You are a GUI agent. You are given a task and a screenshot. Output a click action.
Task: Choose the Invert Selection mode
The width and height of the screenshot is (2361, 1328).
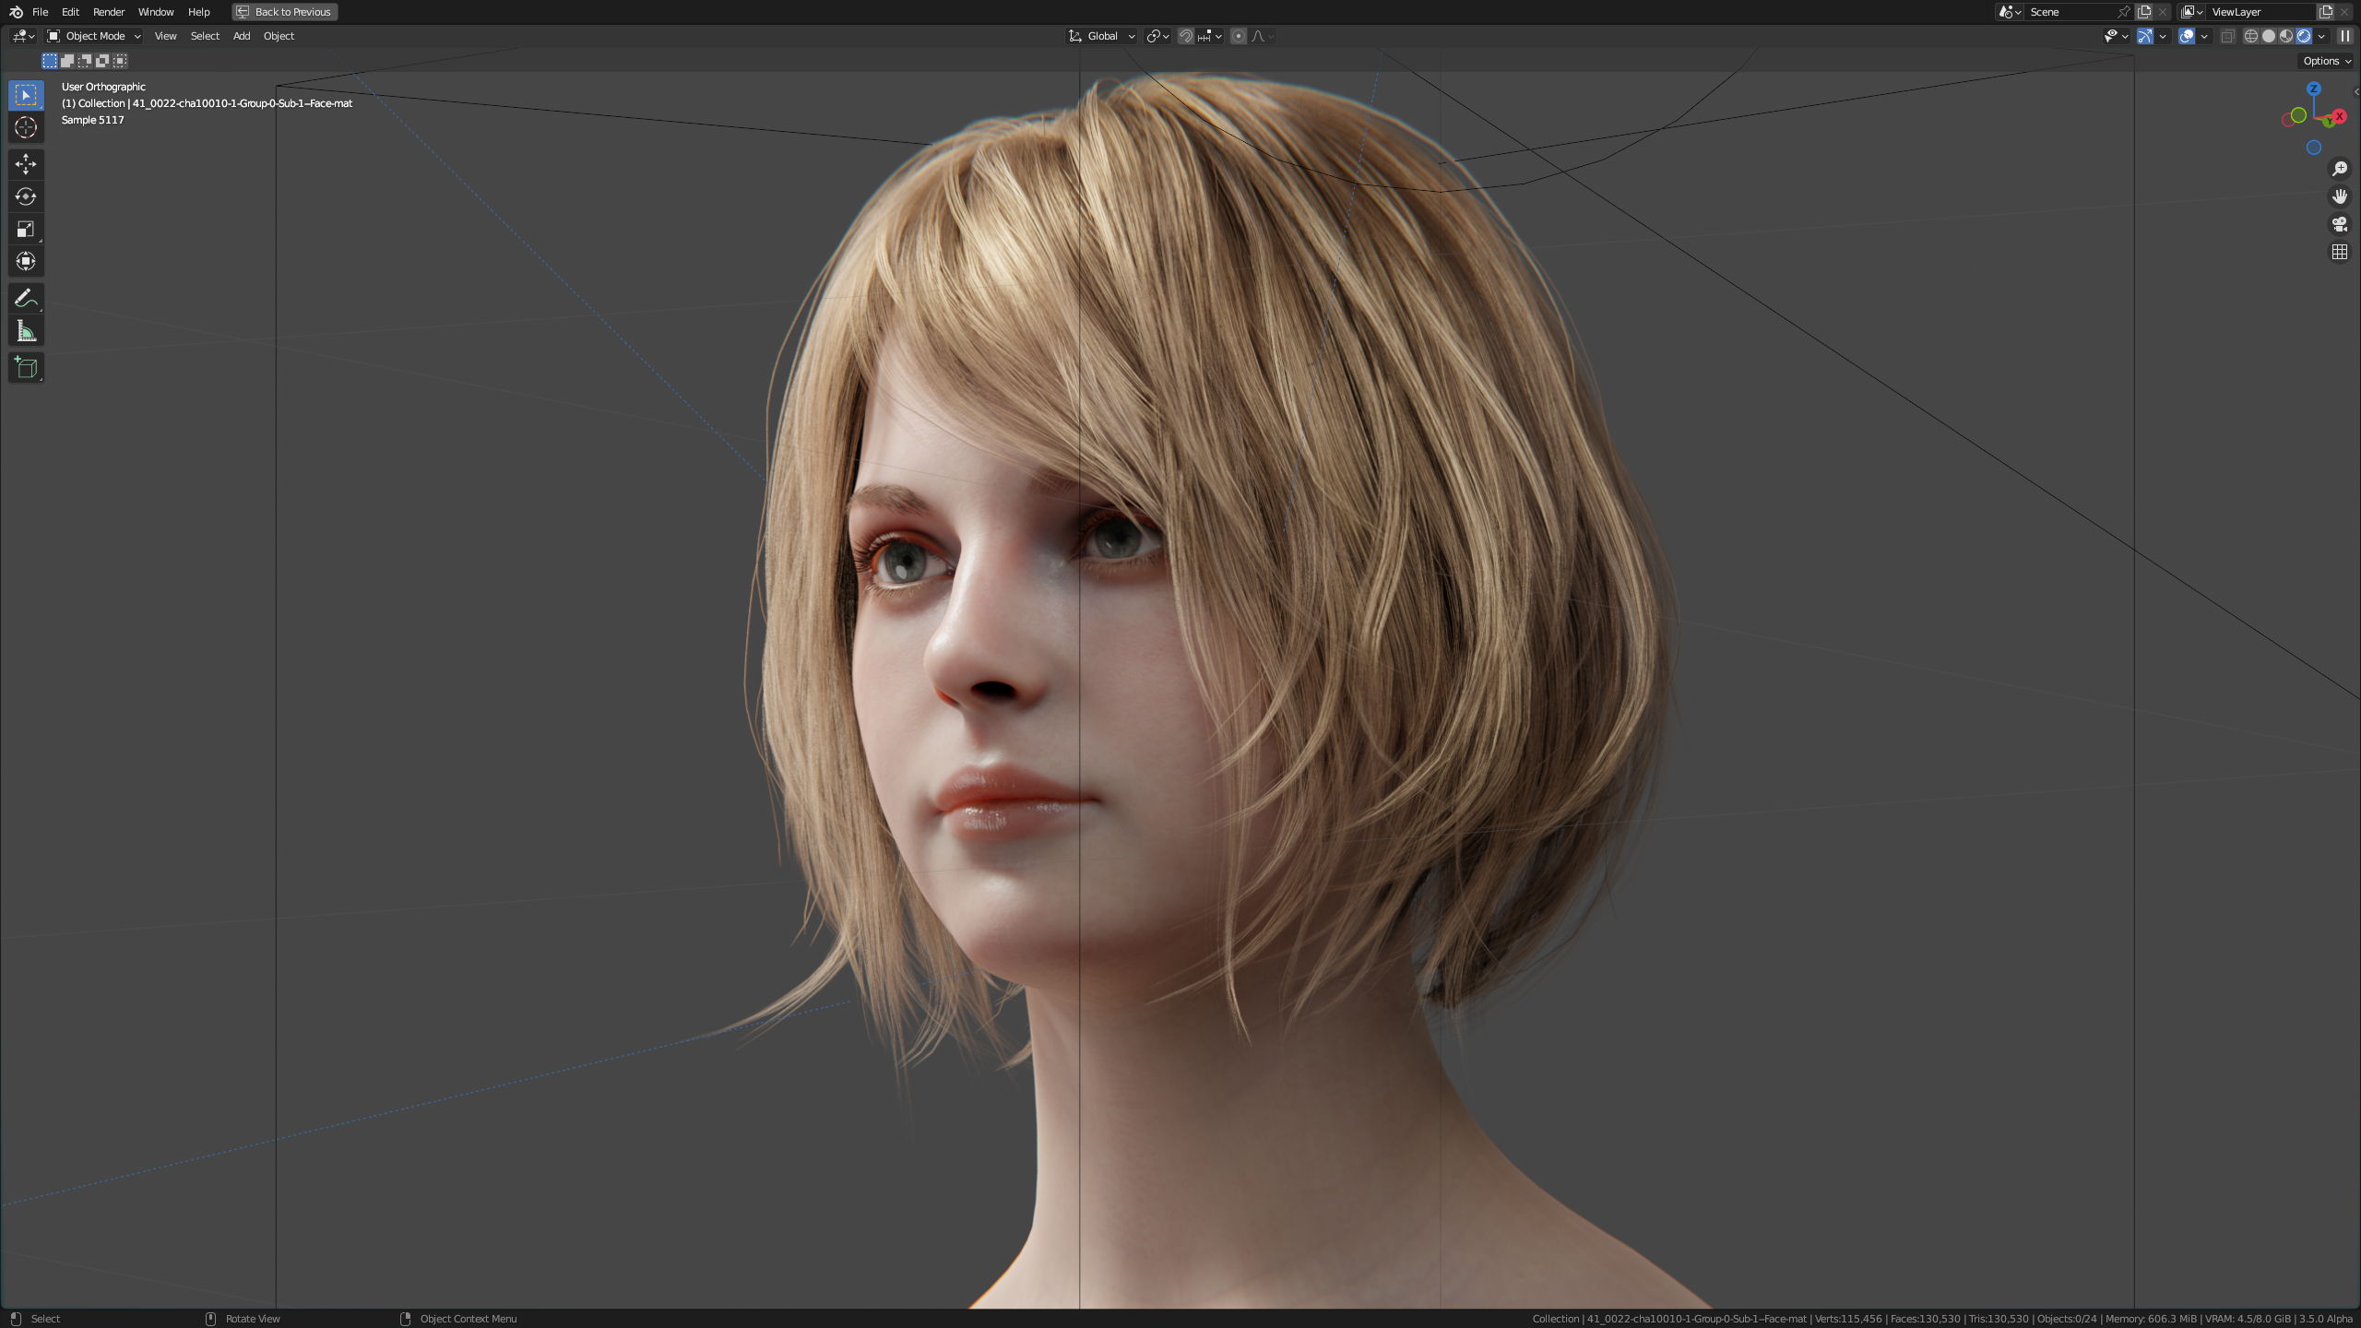click(x=102, y=61)
